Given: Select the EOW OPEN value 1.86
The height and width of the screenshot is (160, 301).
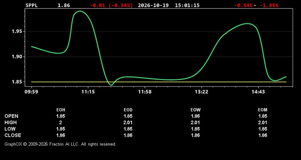Looking at the screenshot, I should point(195,116).
